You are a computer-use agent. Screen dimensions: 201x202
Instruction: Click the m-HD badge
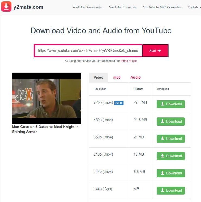pyautogui.click(x=119, y=103)
